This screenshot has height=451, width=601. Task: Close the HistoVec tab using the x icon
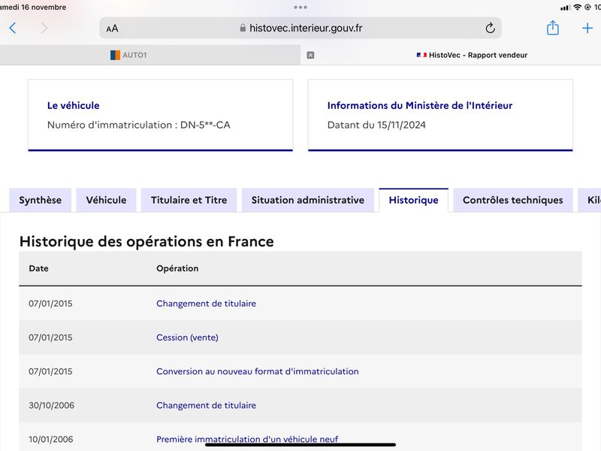(310, 55)
